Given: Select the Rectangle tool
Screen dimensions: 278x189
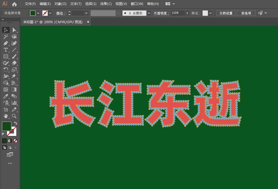Looking at the screenshot, I should (x=6, y=56).
